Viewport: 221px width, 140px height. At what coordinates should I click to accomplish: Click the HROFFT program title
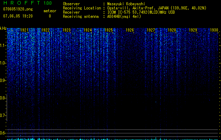pyautogui.click(x=22, y=3)
